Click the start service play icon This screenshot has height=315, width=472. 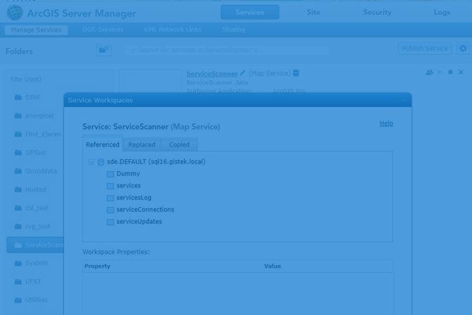440,73
